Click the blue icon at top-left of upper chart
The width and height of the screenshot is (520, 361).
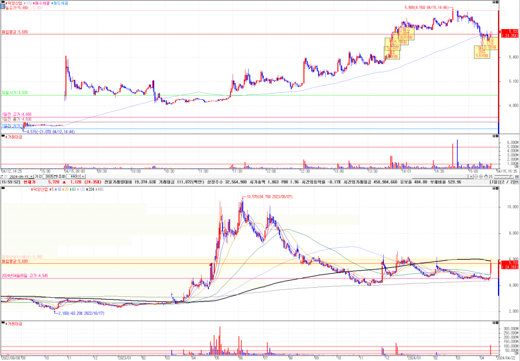[3, 8]
